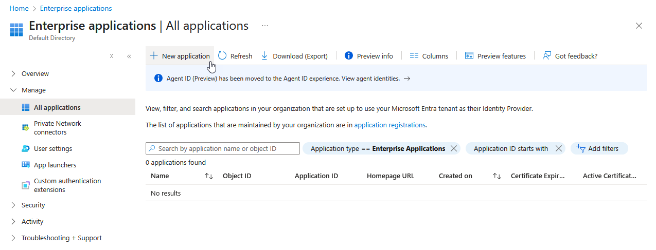
Task: Collapse the Manage section
Action: (13, 90)
